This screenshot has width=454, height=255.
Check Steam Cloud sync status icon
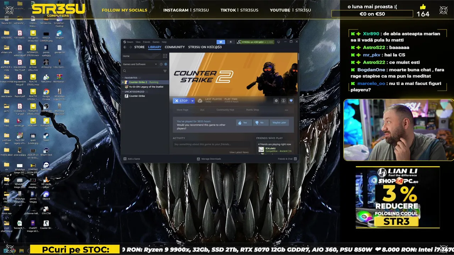[x=200, y=101]
